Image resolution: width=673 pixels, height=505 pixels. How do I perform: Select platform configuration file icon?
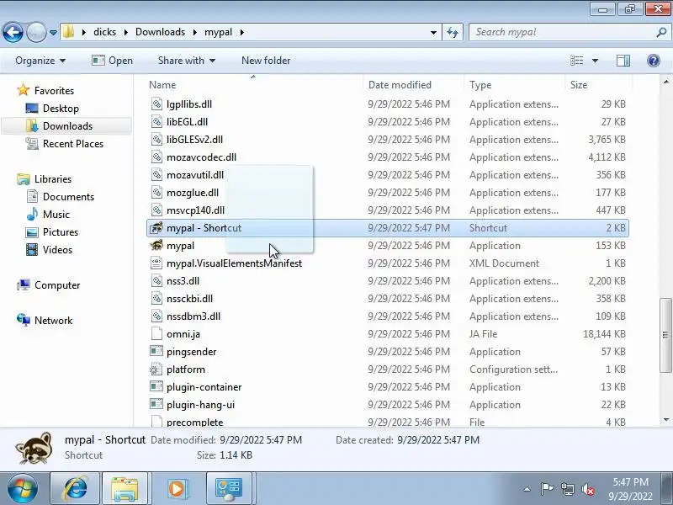[x=156, y=369]
